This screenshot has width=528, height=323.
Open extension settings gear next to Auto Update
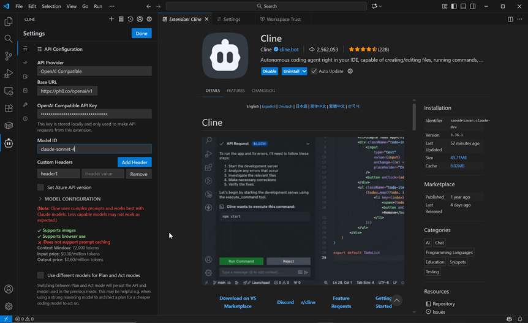[x=350, y=71]
